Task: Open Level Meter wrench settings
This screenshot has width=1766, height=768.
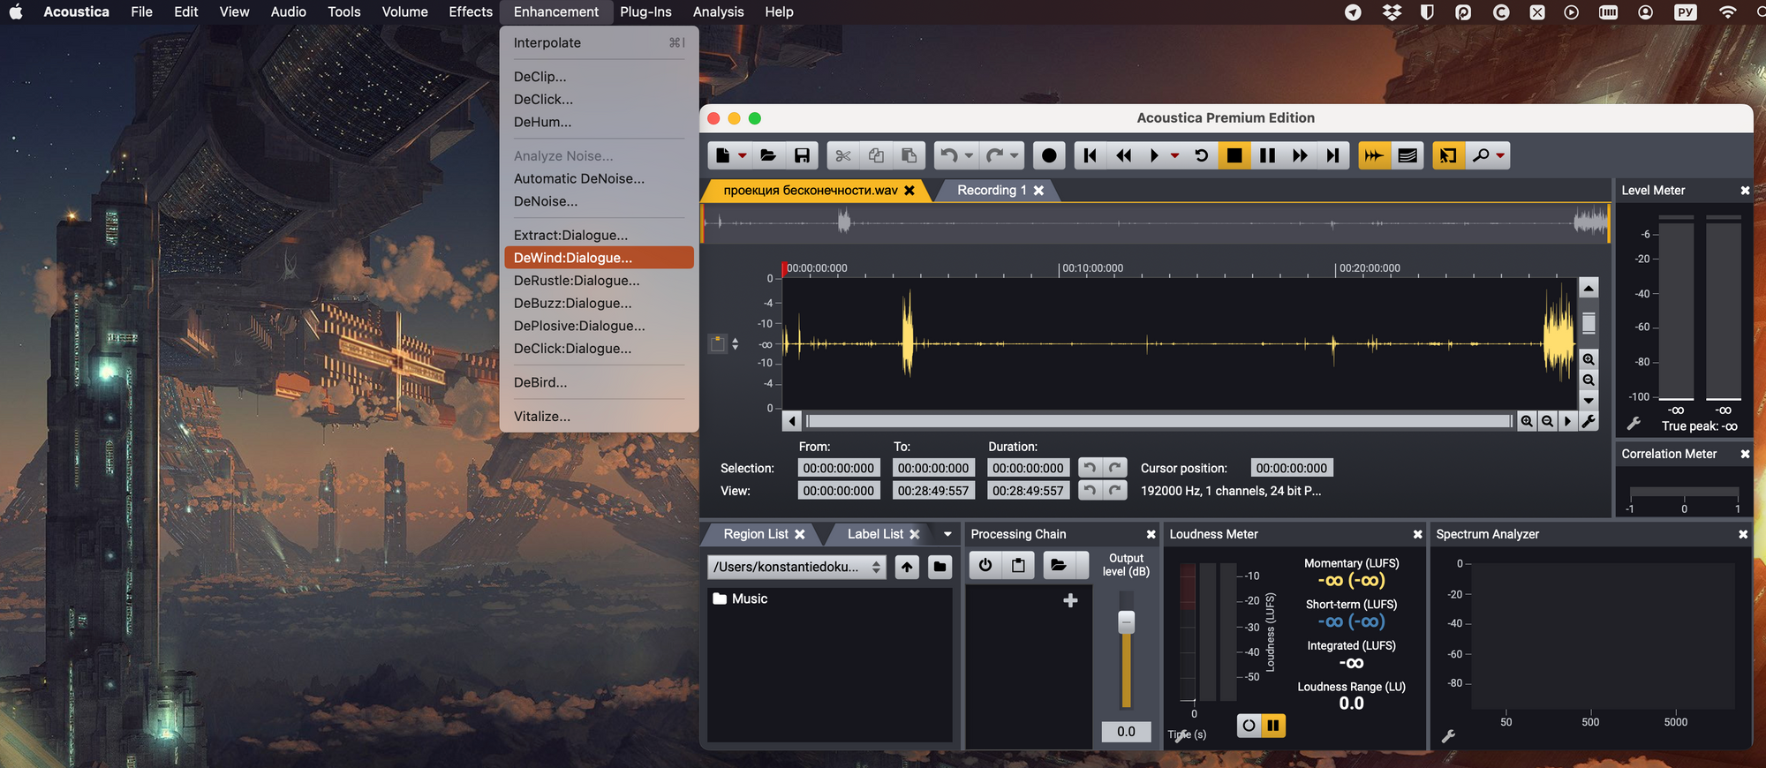Action: click(1634, 425)
